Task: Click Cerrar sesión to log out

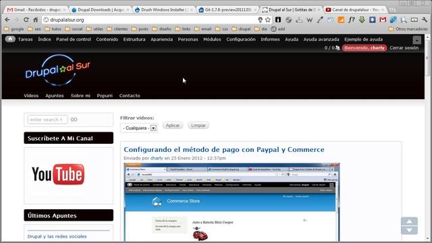Action: pos(404,48)
